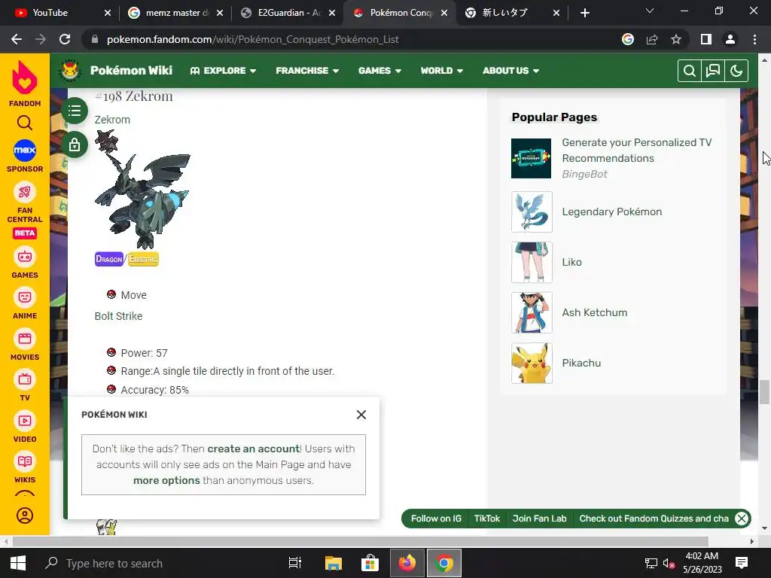This screenshot has width=771, height=578.
Task: Go back to previous page
Action: 17,39
